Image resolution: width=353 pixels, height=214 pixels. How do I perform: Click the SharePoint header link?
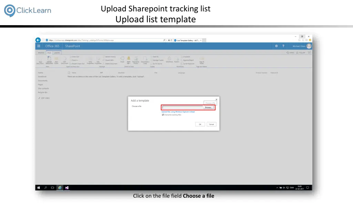coord(72,46)
